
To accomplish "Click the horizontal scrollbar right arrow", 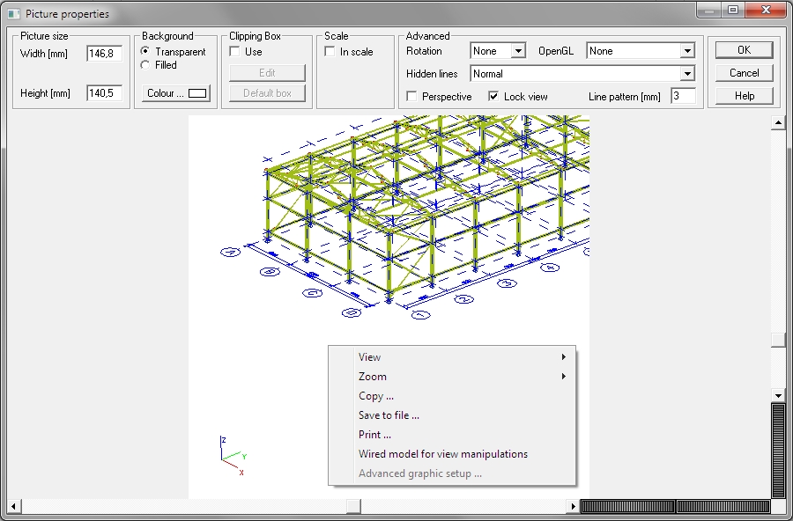I will pos(573,506).
